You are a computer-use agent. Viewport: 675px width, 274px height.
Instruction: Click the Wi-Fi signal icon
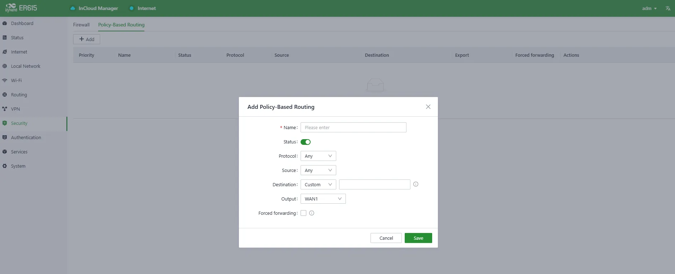pos(5,80)
